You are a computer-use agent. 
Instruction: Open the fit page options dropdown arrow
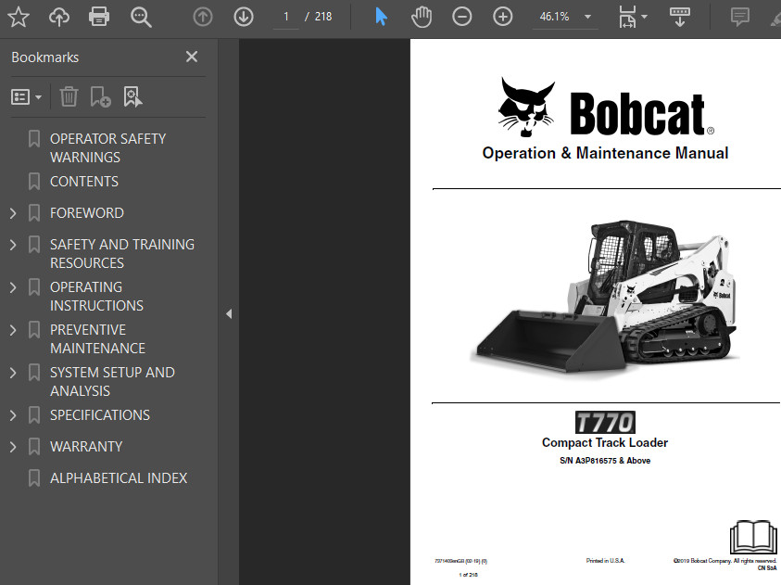[x=645, y=17]
